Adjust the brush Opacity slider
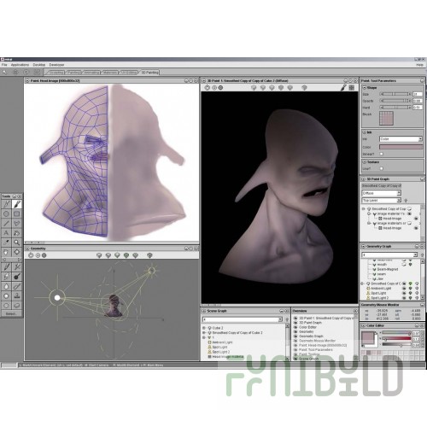427x427 pixels. point(395,101)
